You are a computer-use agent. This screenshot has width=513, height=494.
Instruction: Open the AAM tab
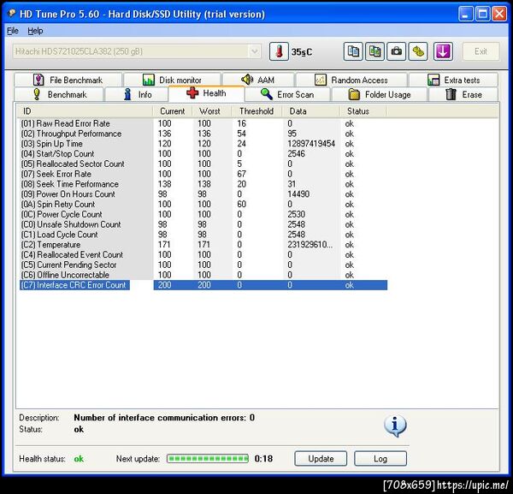tap(258, 80)
